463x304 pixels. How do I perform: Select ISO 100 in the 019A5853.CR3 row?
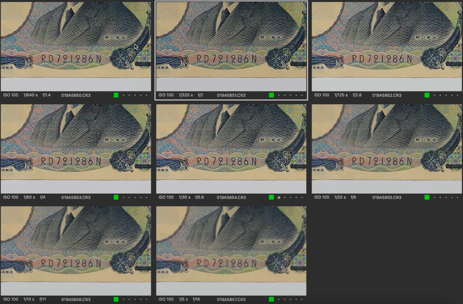[x=11, y=197]
